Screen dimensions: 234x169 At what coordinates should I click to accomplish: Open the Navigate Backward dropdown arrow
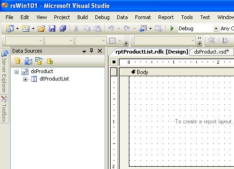pos(150,28)
